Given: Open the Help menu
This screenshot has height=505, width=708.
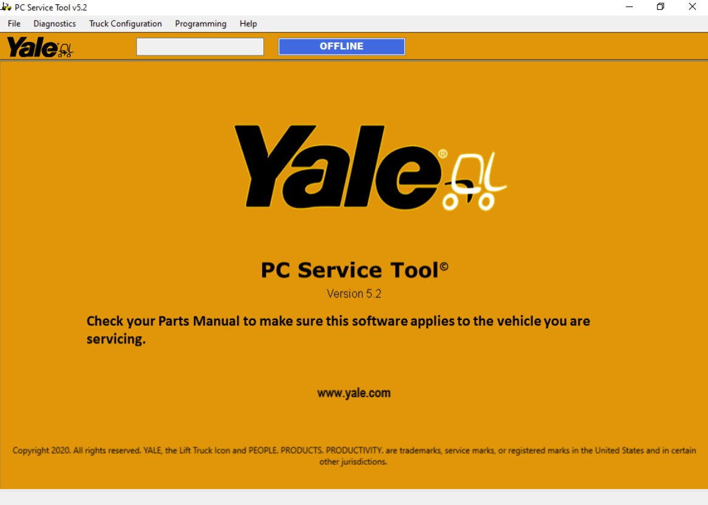Looking at the screenshot, I should click(x=248, y=24).
